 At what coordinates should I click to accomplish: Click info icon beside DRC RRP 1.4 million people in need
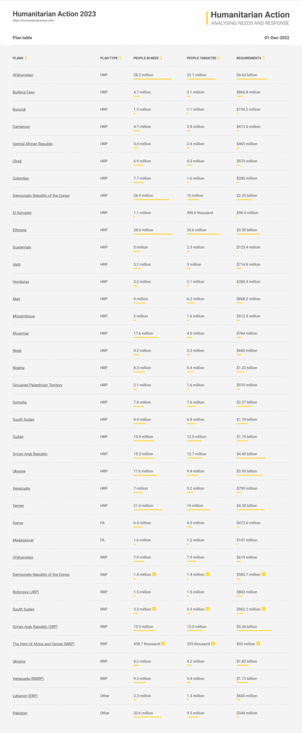click(154, 574)
